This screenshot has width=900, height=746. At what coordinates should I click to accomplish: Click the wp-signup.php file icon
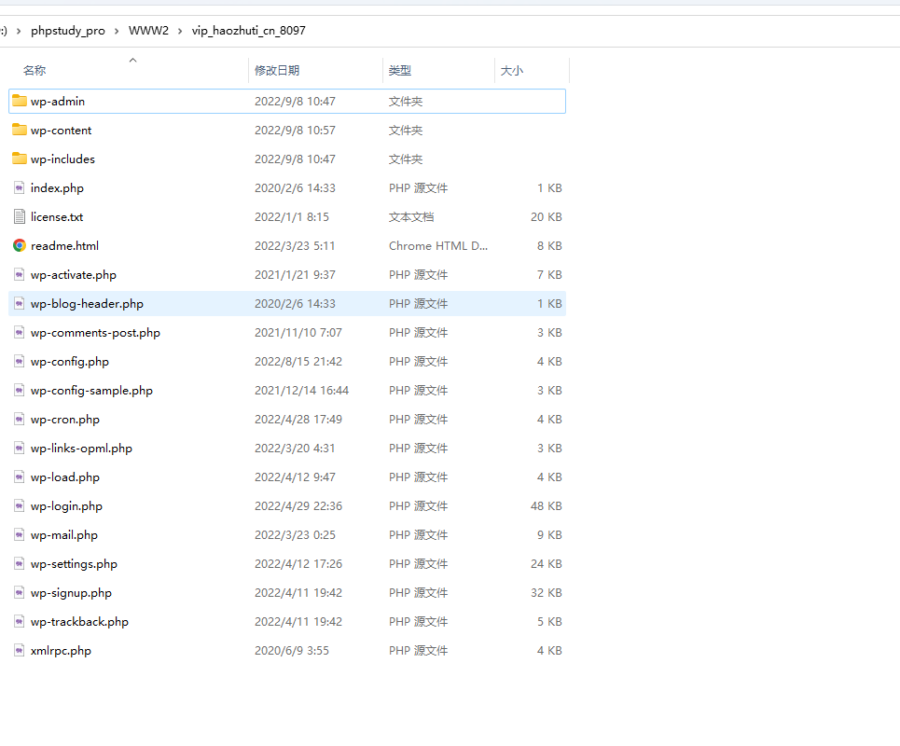[20, 592]
